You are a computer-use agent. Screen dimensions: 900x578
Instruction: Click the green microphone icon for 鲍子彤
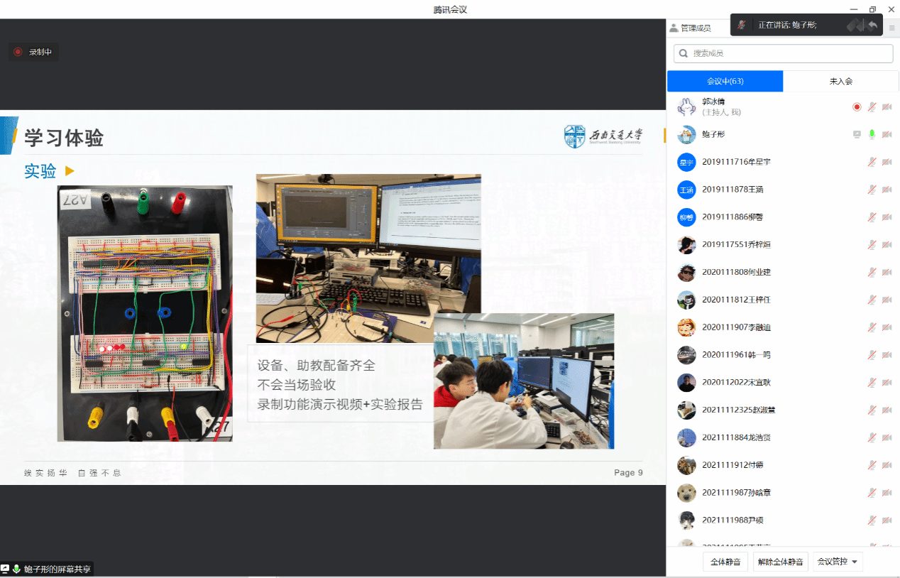[x=872, y=134]
